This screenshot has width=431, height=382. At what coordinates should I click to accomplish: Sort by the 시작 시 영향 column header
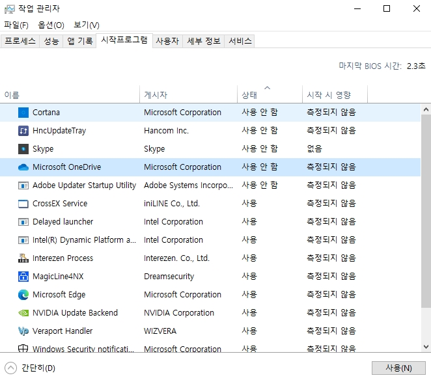(x=335, y=95)
